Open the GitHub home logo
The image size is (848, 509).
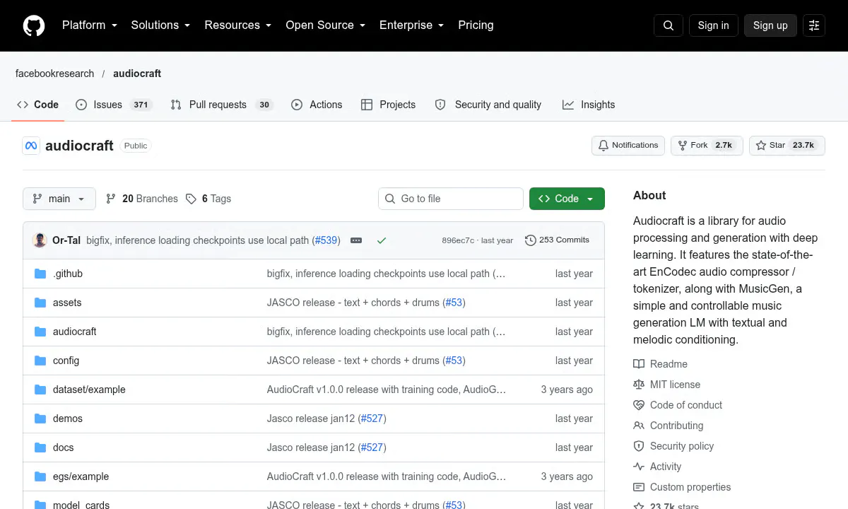tap(34, 25)
